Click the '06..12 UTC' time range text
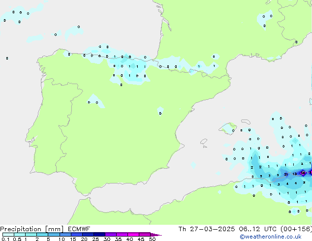This screenshot has height=241, width=312. click(258, 229)
